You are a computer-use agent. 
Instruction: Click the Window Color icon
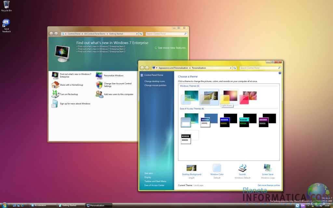(x=217, y=168)
